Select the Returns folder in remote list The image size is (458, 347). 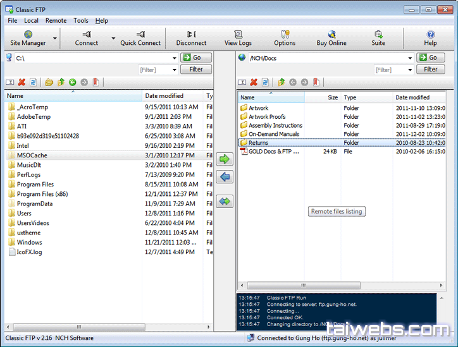(x=258, y=143)
